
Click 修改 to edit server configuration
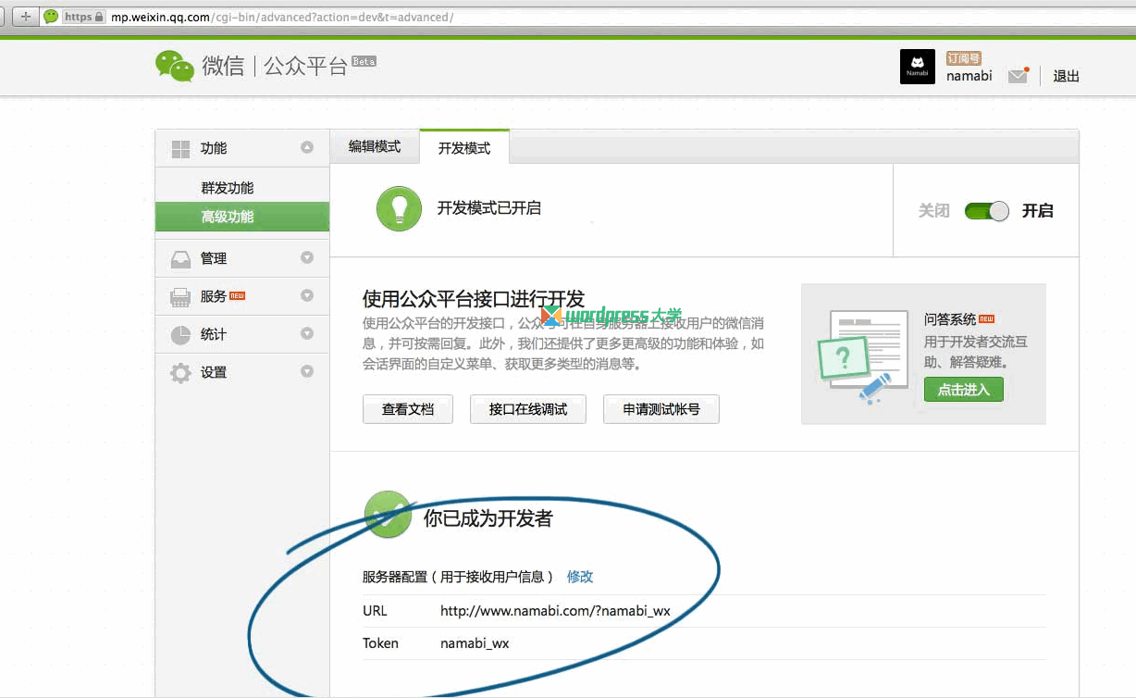coord(580,577)
